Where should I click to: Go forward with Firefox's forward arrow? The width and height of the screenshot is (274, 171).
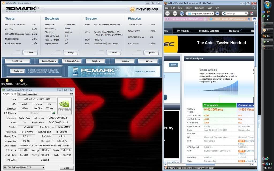coord(175,13)
